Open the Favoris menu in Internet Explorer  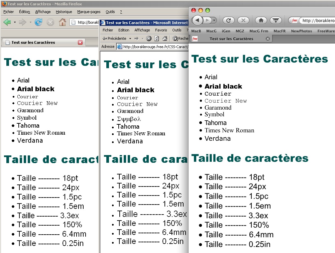click(161, 30)
